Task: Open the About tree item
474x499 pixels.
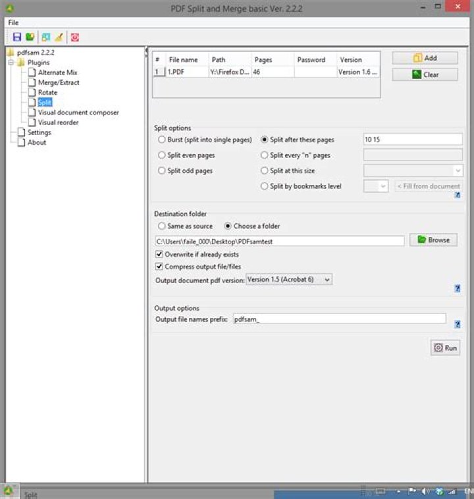Action: pos(37,142)
